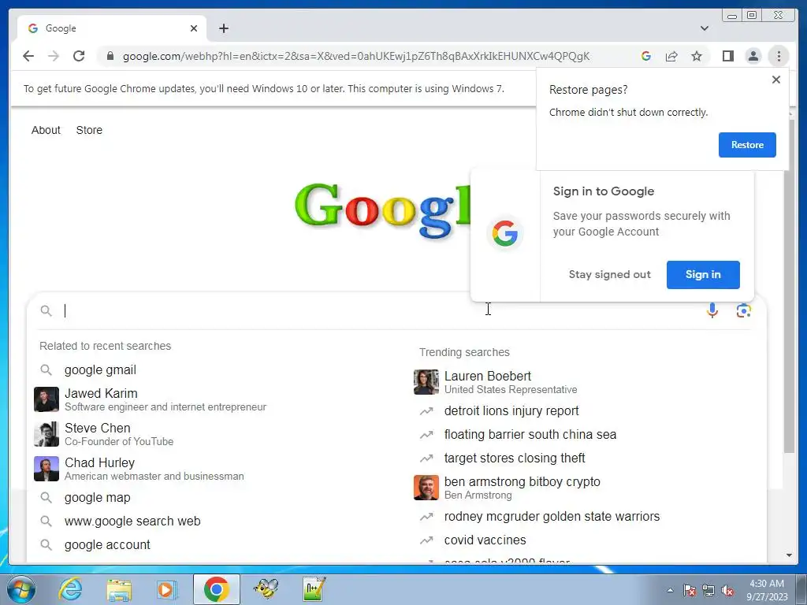
Task: Click the address bar URL
Action: [356, 56]
